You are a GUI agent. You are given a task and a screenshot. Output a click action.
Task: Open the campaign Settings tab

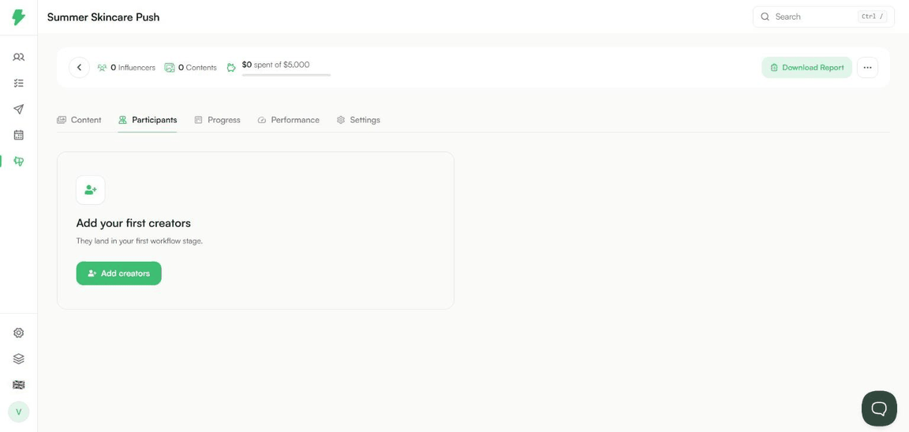(358, 120)
